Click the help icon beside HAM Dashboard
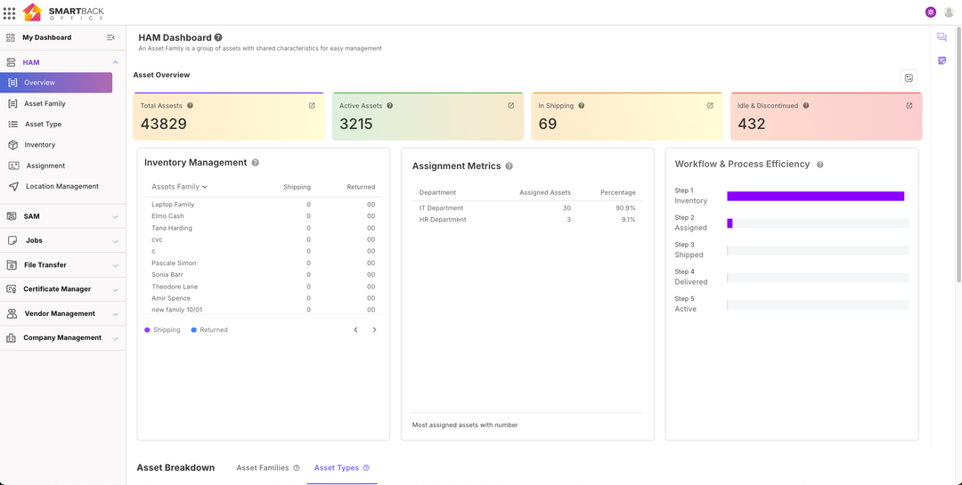 pos(218,37)
